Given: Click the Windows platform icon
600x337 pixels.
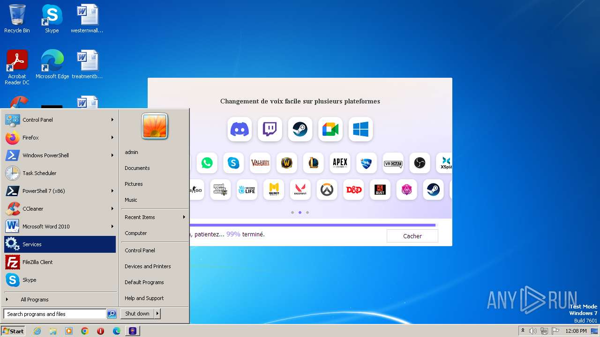Looking at the screenshot, I should click(x=360, y=129).
